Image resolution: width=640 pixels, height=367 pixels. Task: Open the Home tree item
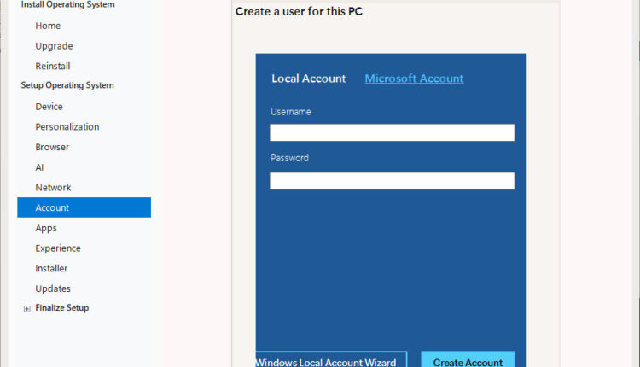pyautogui.click(x=48, y=26)
